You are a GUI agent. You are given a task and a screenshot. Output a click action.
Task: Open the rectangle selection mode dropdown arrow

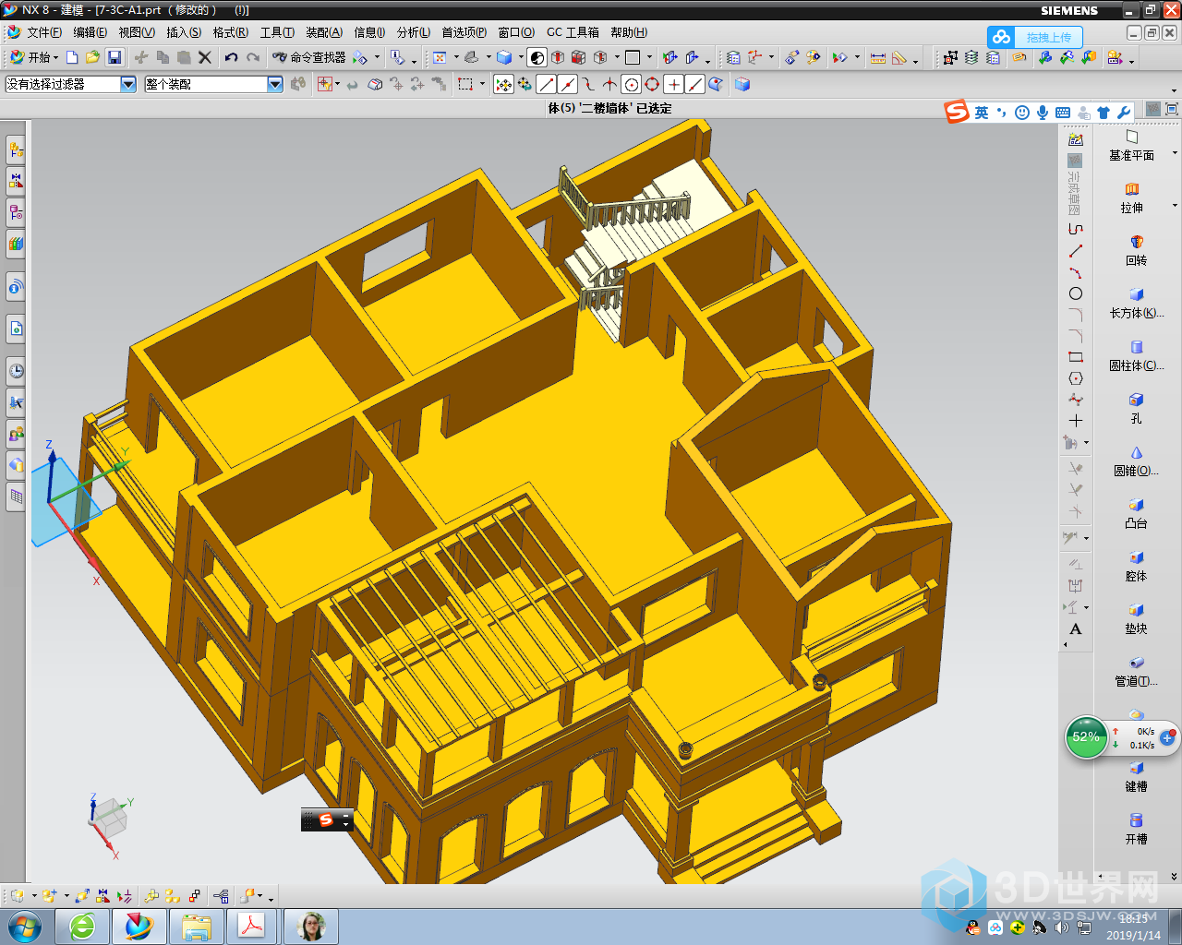482,85
